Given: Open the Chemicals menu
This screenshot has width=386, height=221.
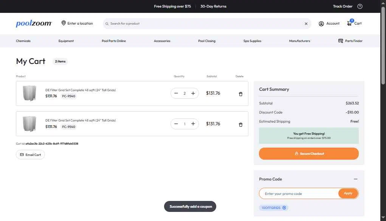Looking at the screenshot, I should (23, 41).
